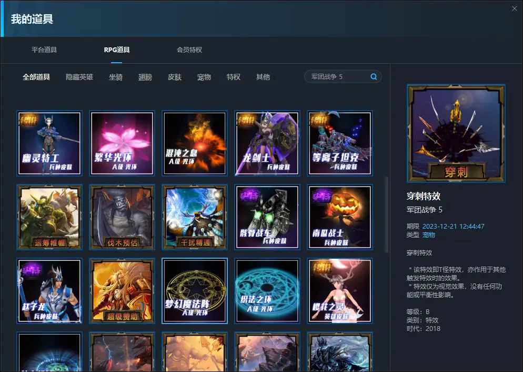Click the 等级：B detail line

(418, 312)
